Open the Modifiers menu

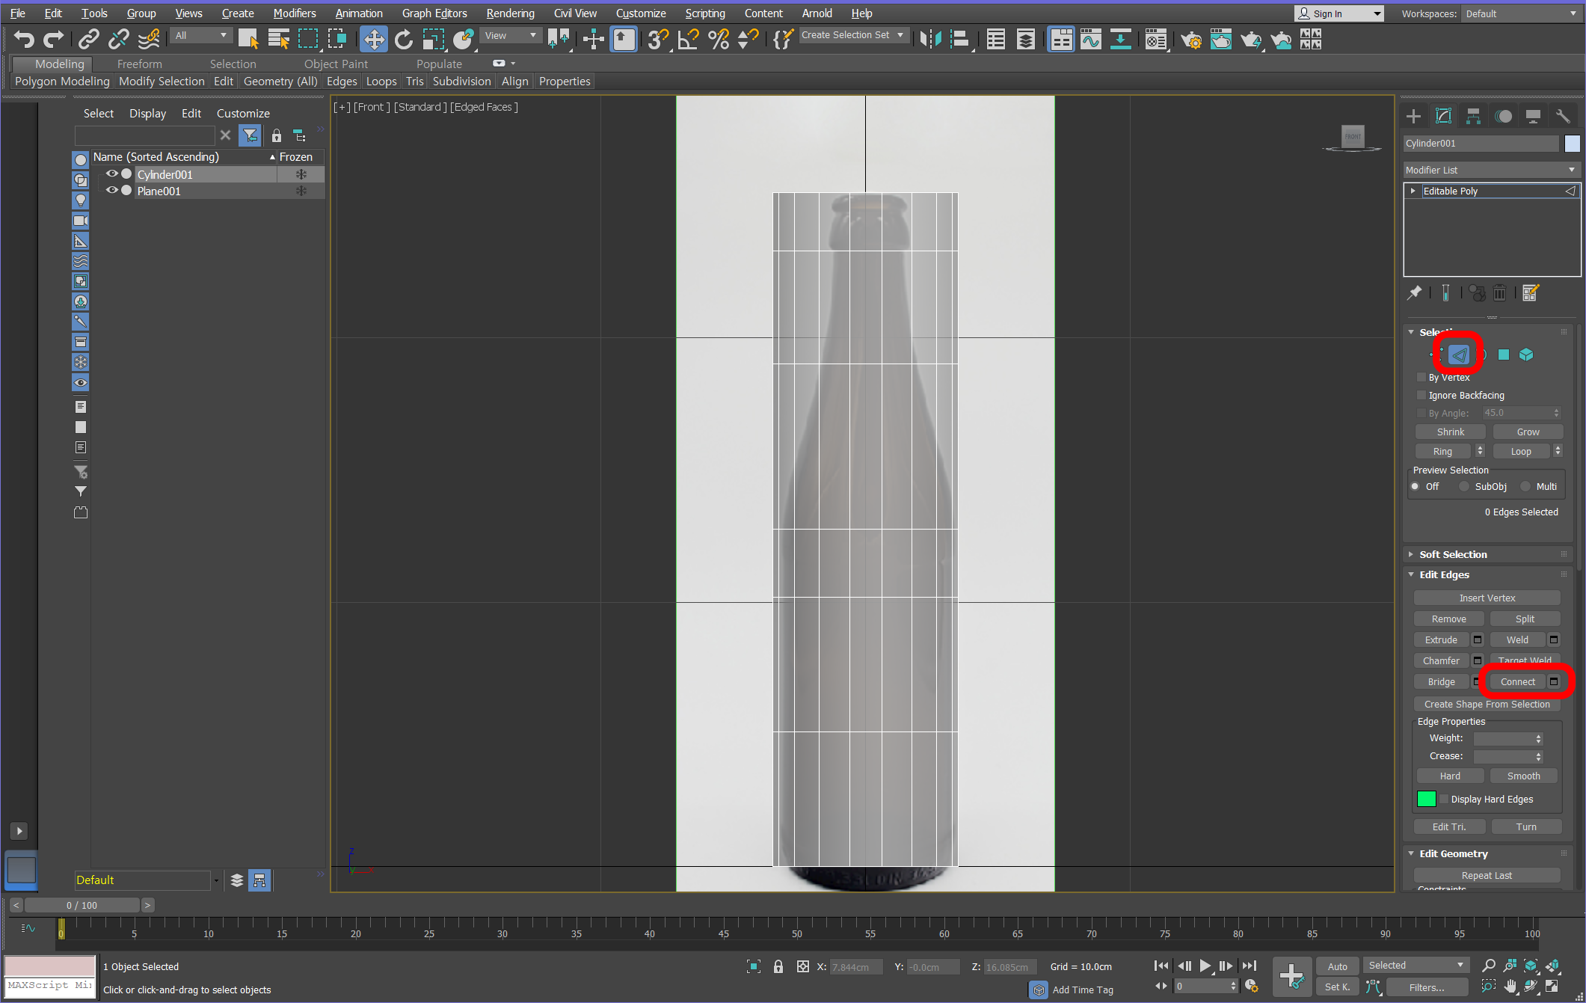click(294, 13)
